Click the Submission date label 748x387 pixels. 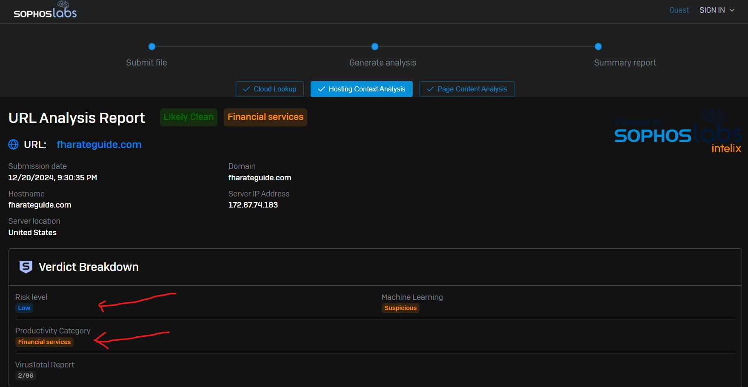tap(37, 166)
